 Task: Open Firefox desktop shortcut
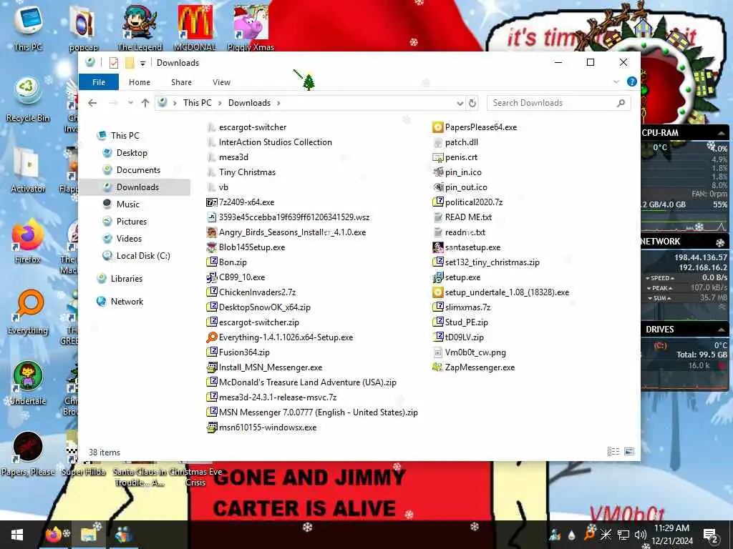pos(28,242)
